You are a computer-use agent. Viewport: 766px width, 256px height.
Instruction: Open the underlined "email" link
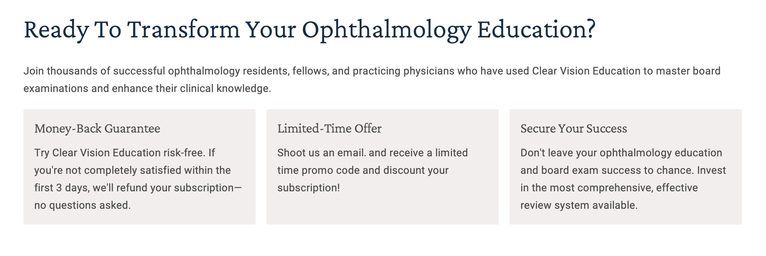(351, 153)
